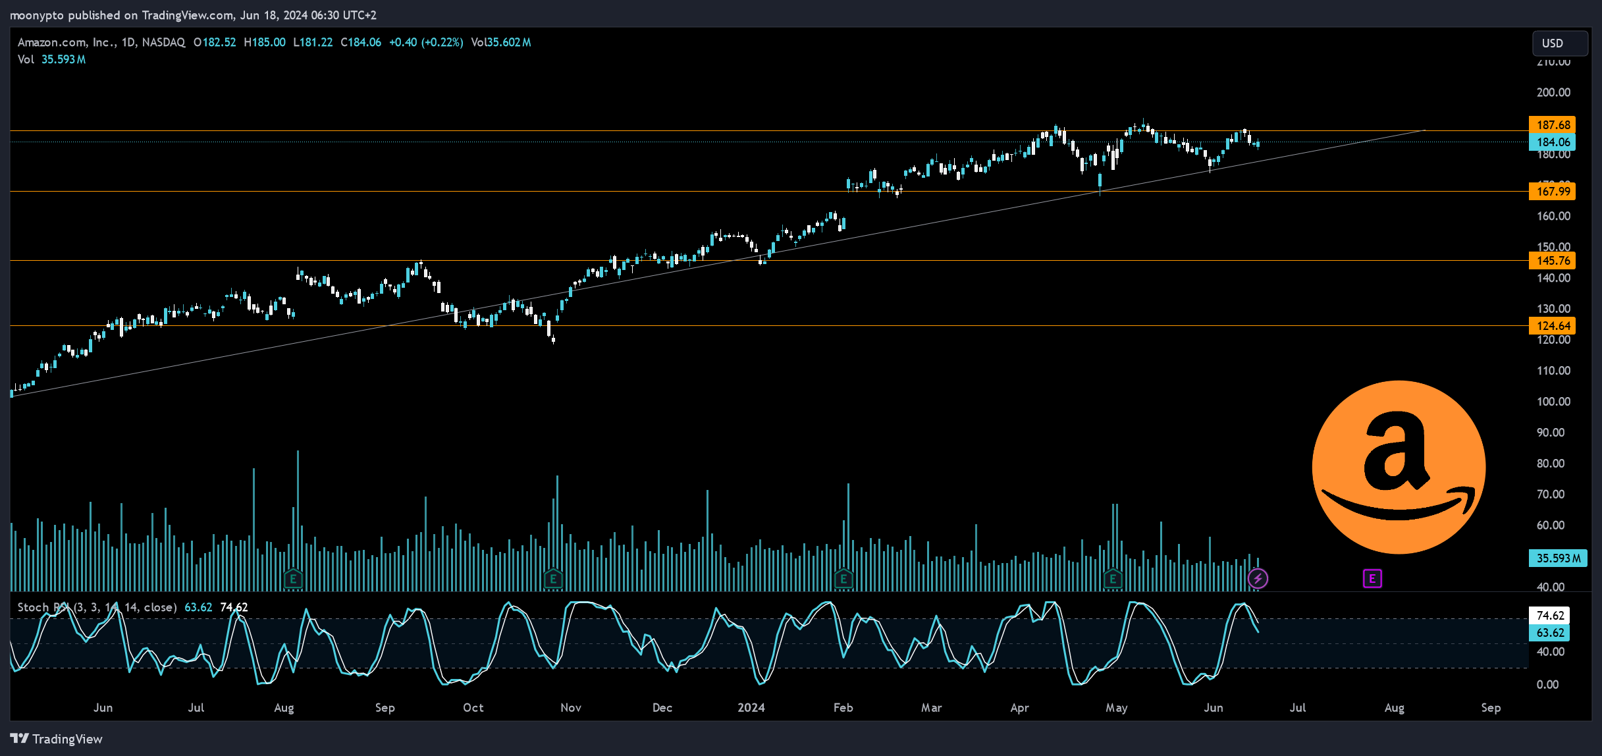Click the 35.593 M volume axis label

[x=1557, y=558]
